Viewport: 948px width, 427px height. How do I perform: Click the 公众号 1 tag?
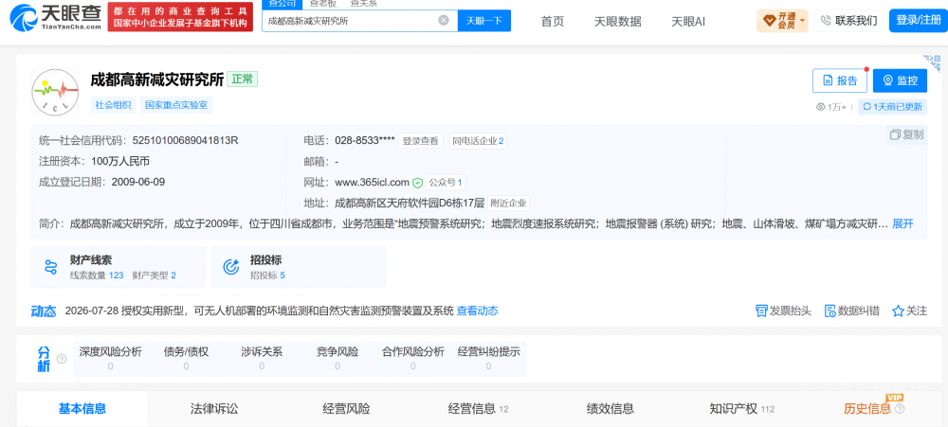point(446,183)
